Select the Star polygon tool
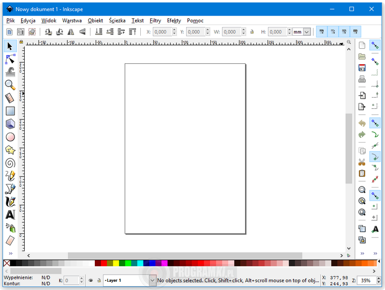Viewport: 385px width, 290px height. point(10,150)
